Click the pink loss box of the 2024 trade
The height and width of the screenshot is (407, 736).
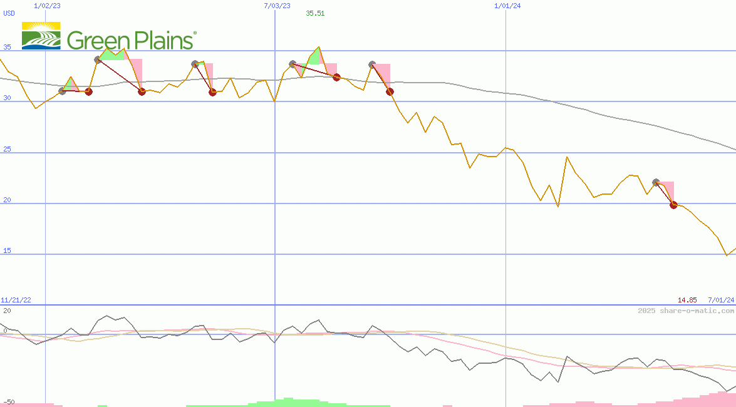click(x=667, y=188)
